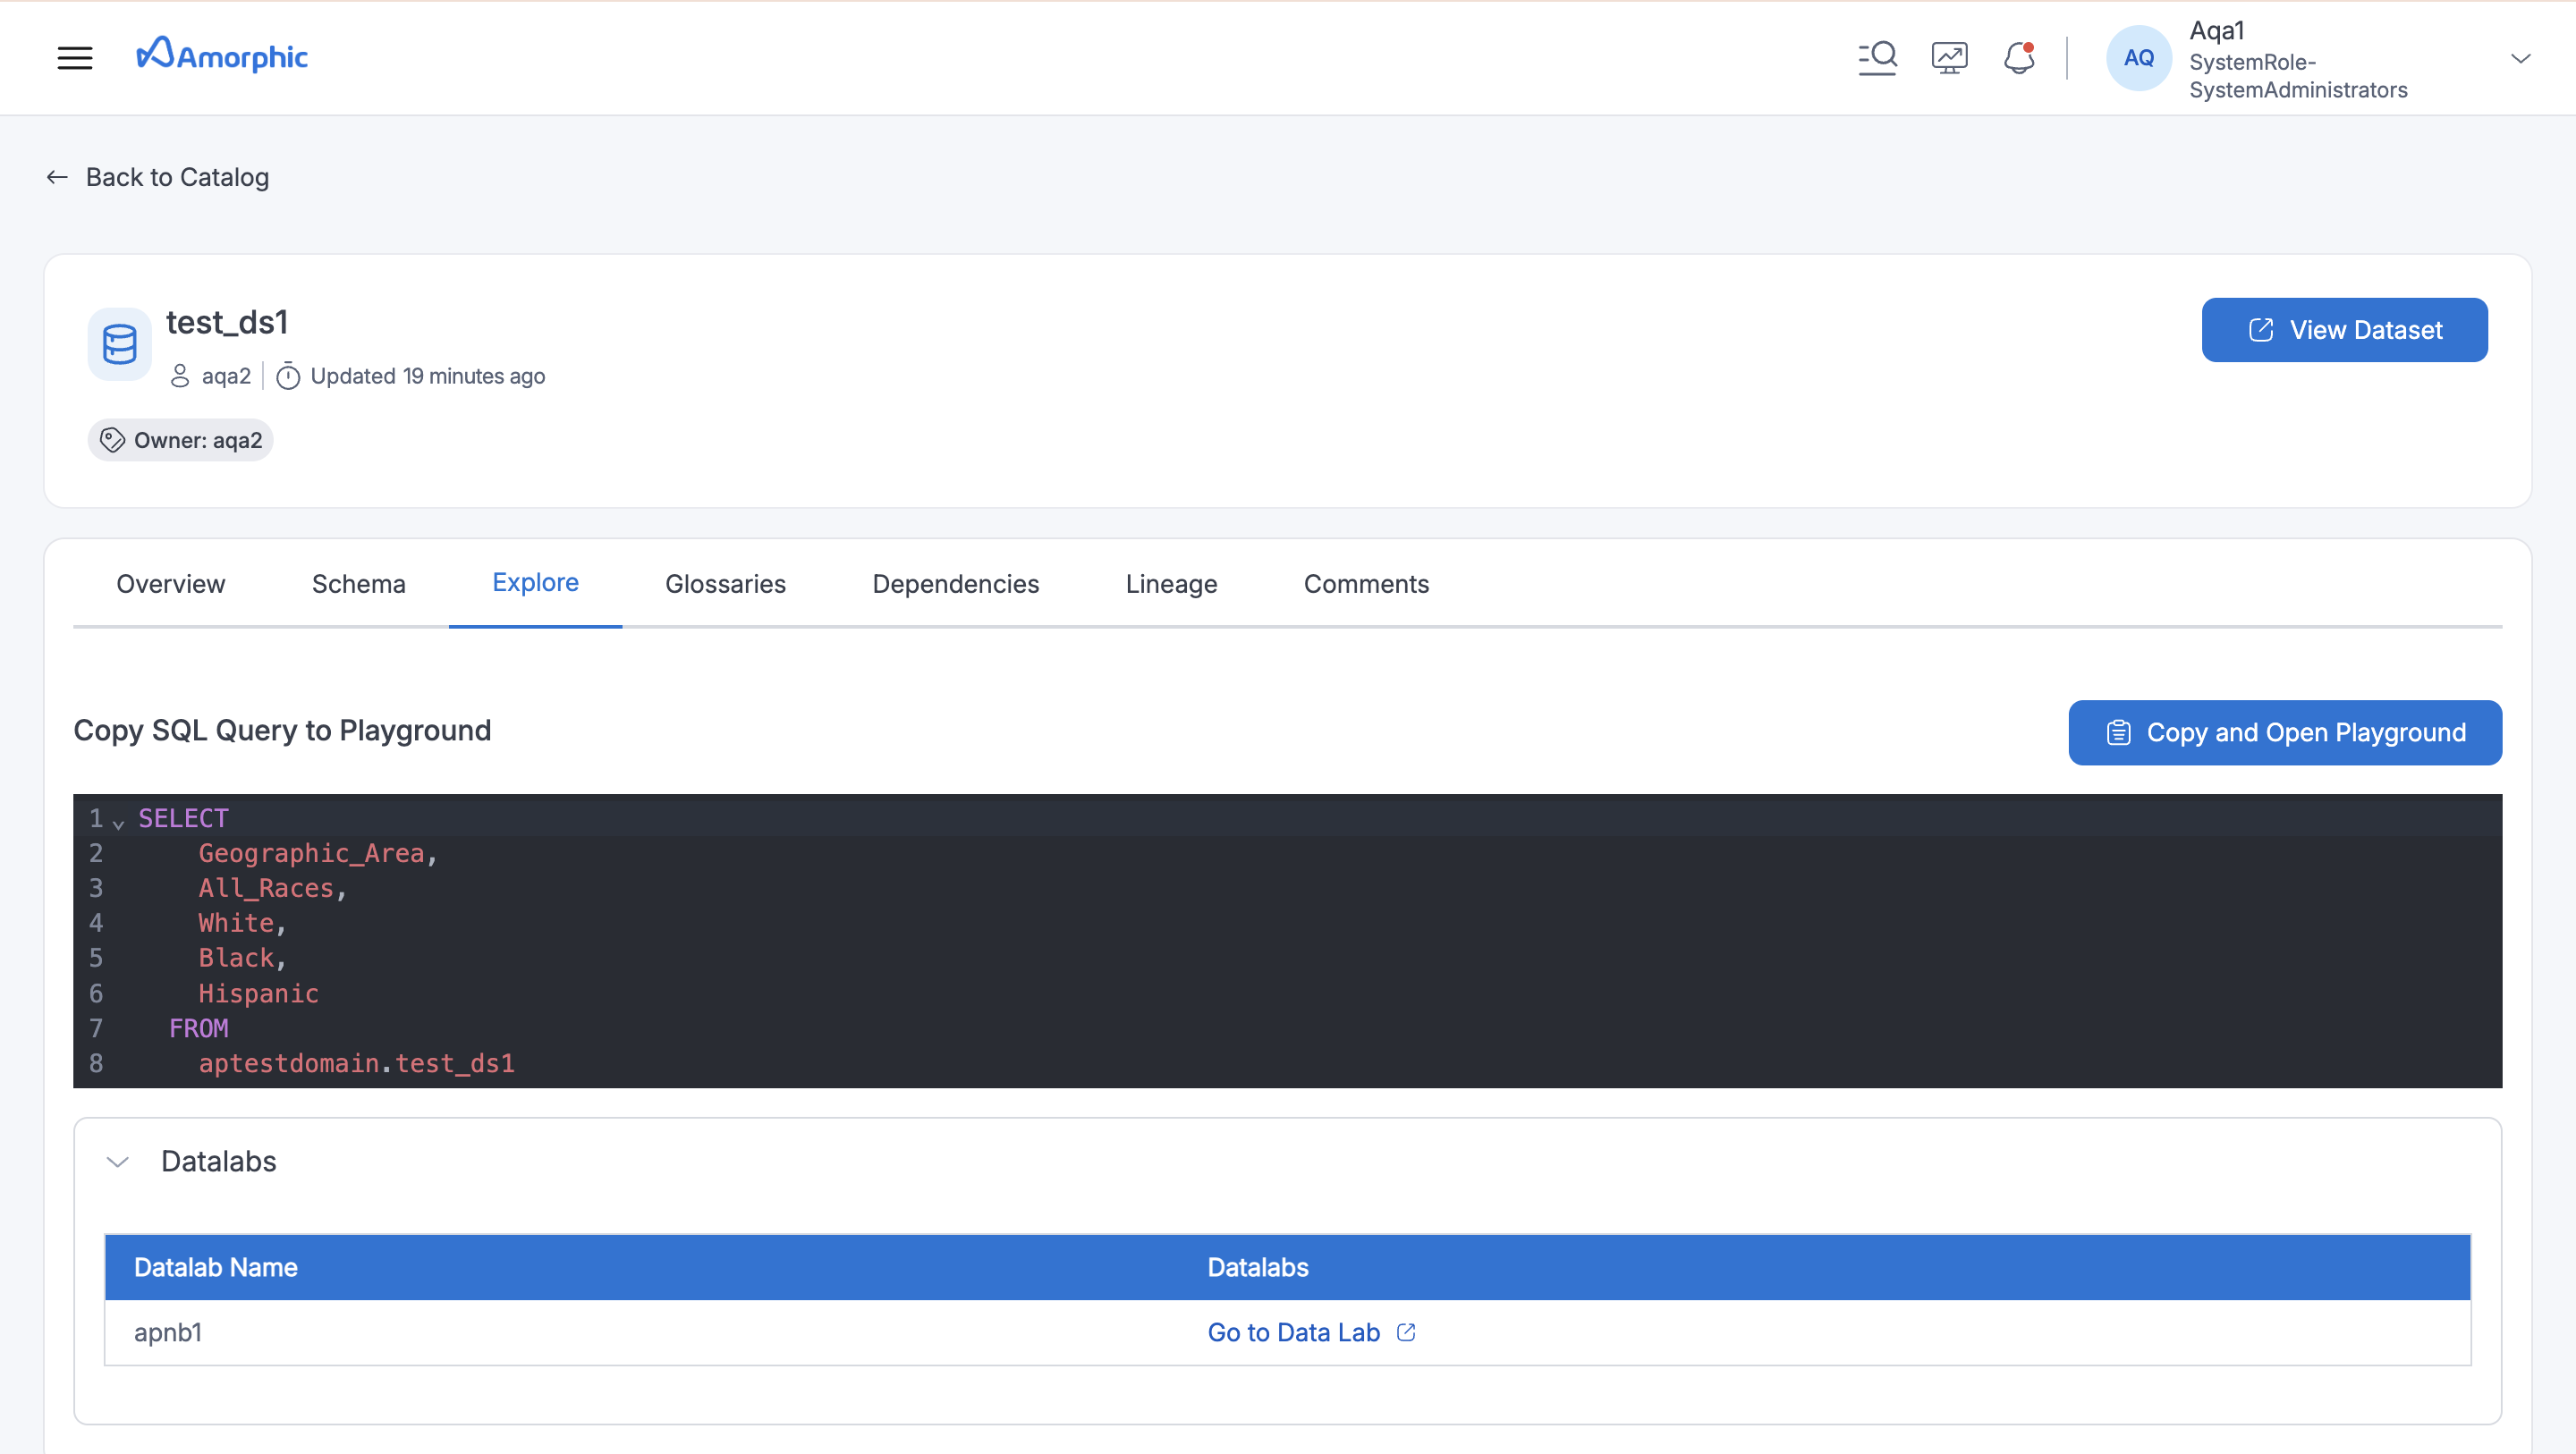
Task: Click the monitor dashboard icon
Action: pos(1949,58)
